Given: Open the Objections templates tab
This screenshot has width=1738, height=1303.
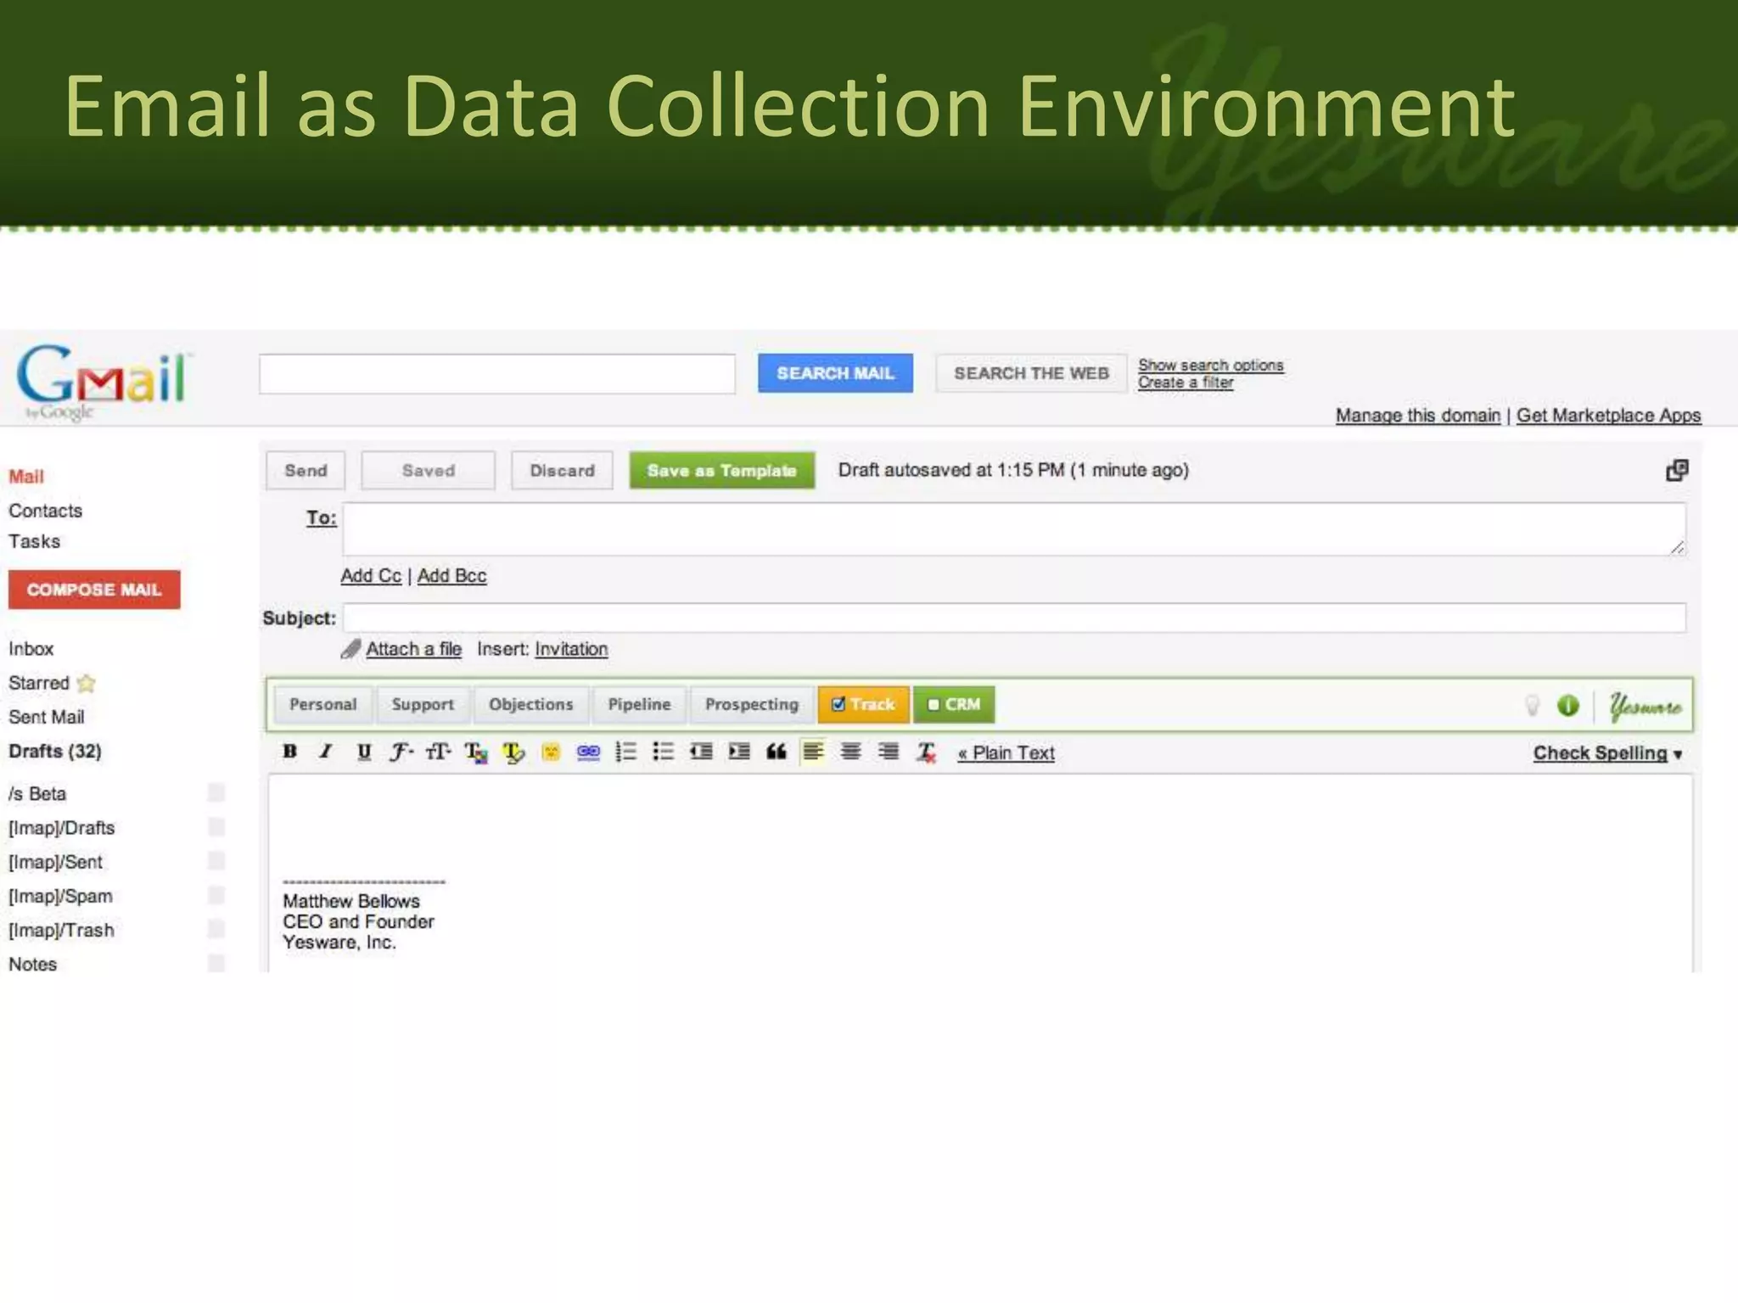Looking at the screenshot, I should (531, 704).
